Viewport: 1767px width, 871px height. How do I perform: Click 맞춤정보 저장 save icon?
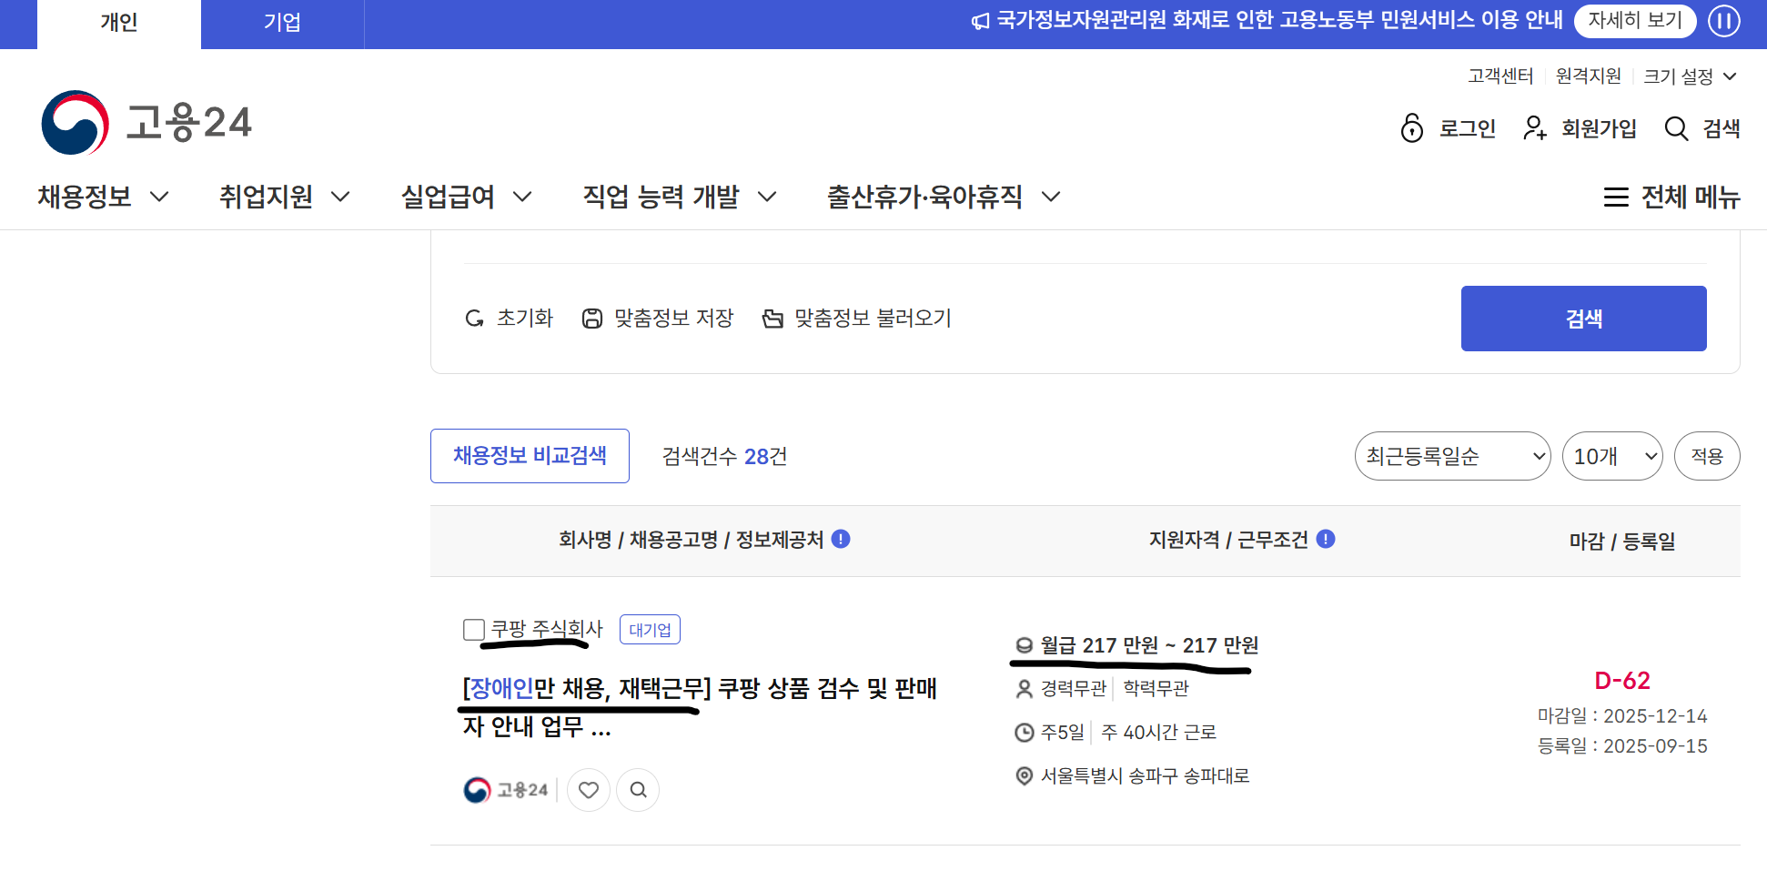coord(592,319)
